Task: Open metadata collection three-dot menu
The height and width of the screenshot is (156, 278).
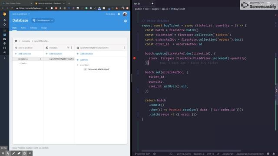Action: (72, 48)
